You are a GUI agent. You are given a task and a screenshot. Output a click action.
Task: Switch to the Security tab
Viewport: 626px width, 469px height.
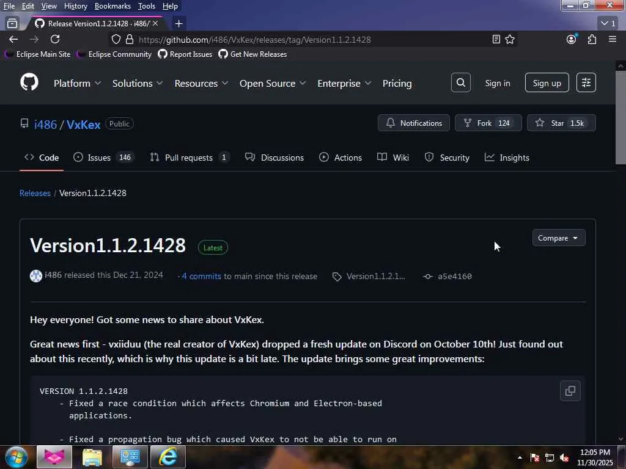447,158
